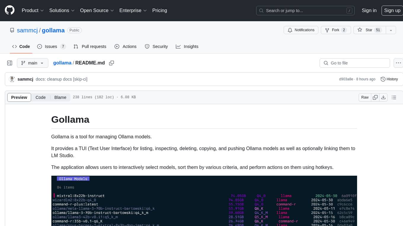Star the gollama repository
The height and width of the screenshot is (226, 403).
pyautogui.click(x=370, y=30)
